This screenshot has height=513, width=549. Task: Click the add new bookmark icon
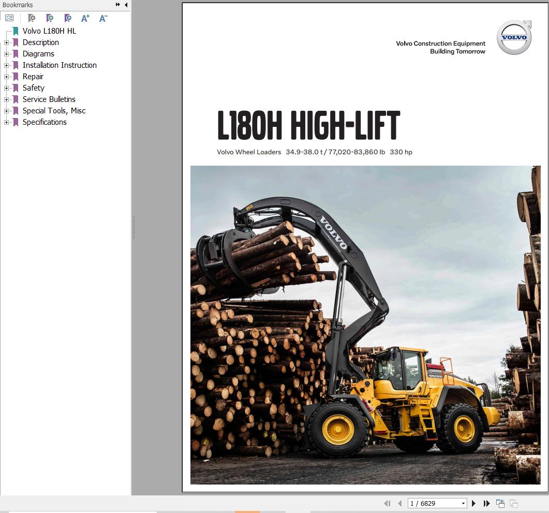(50, 18)
